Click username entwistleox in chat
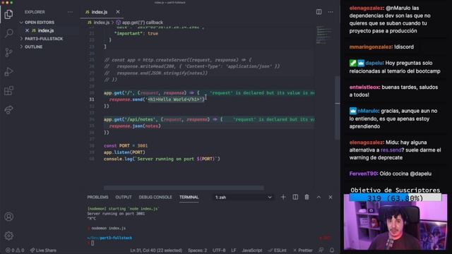Image resolution: width=452 pixels, height=254 pixels. (364, 87)
